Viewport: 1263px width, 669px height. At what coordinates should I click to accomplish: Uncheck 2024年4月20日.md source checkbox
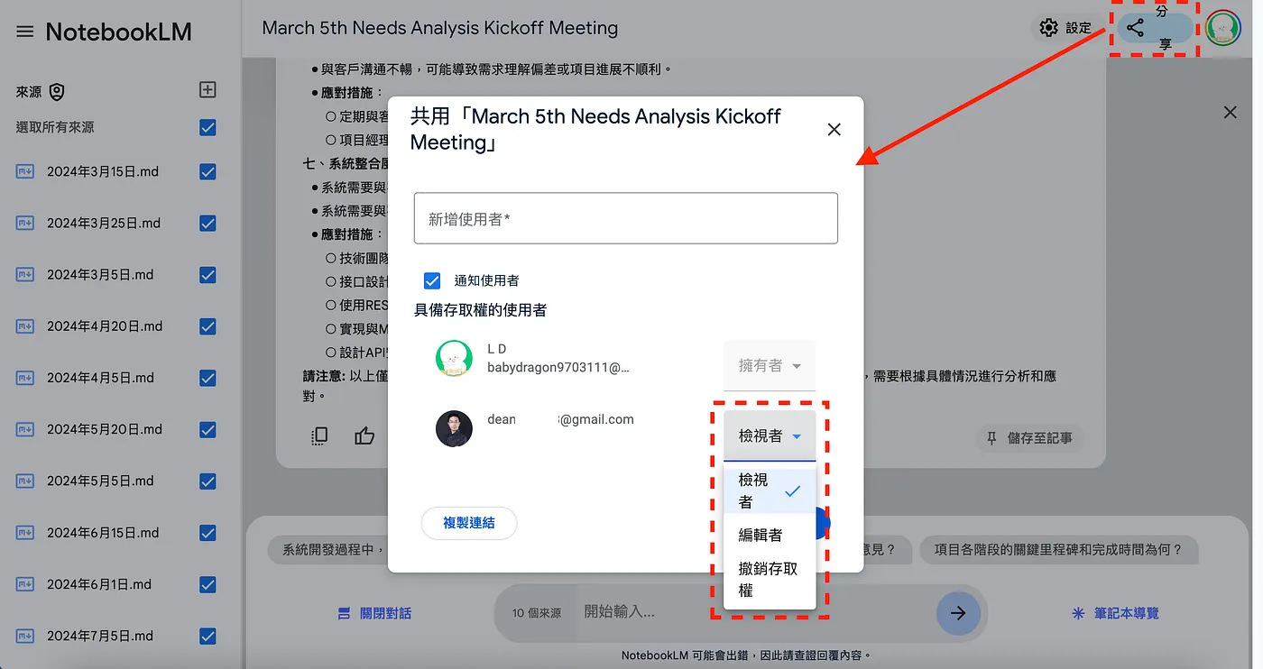click(207, 326)
